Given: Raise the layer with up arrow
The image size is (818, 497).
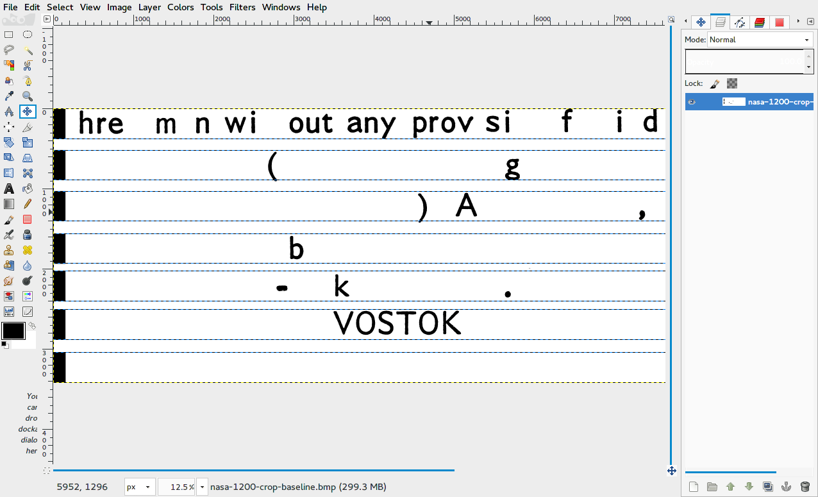Looking at the screenshot, I should tap(730, 487).
